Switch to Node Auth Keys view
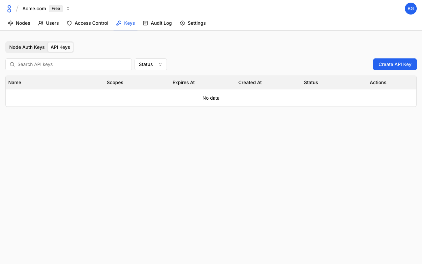Screen dimensions: 422x264 pyautogui.click(x=27, y=47)
